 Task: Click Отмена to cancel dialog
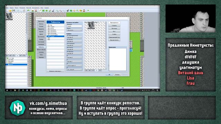(117, 75)
